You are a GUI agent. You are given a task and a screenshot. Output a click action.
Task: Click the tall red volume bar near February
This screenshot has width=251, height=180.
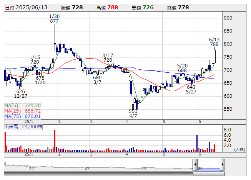pyautogui.click(x=55, y=141)
